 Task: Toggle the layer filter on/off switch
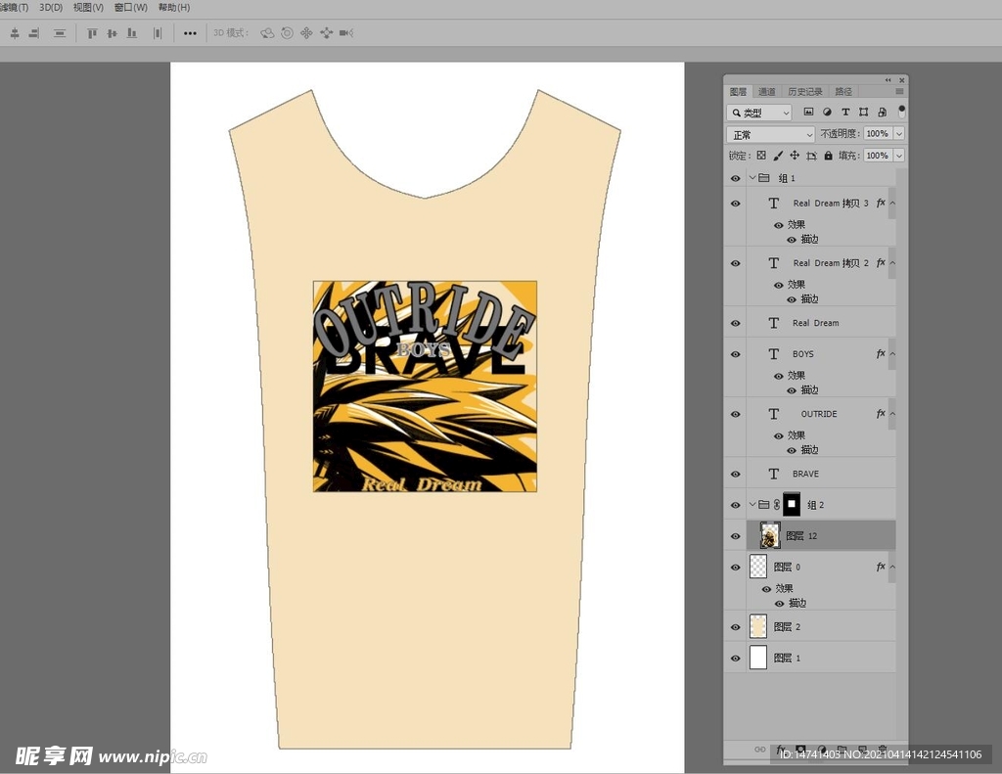pos(901,112)
